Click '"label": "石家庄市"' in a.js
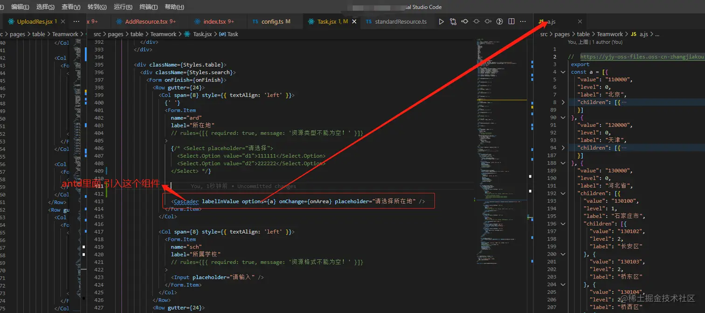 click(614, 216)
